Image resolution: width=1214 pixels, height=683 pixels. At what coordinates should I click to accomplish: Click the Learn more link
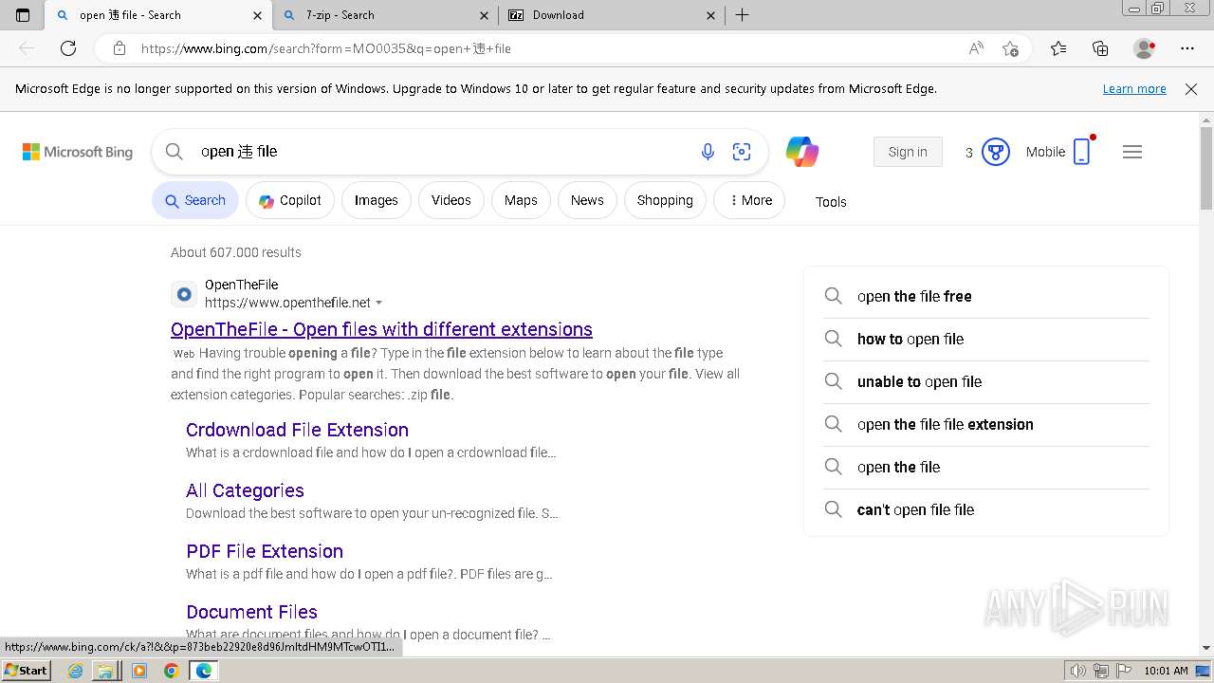1134,89
